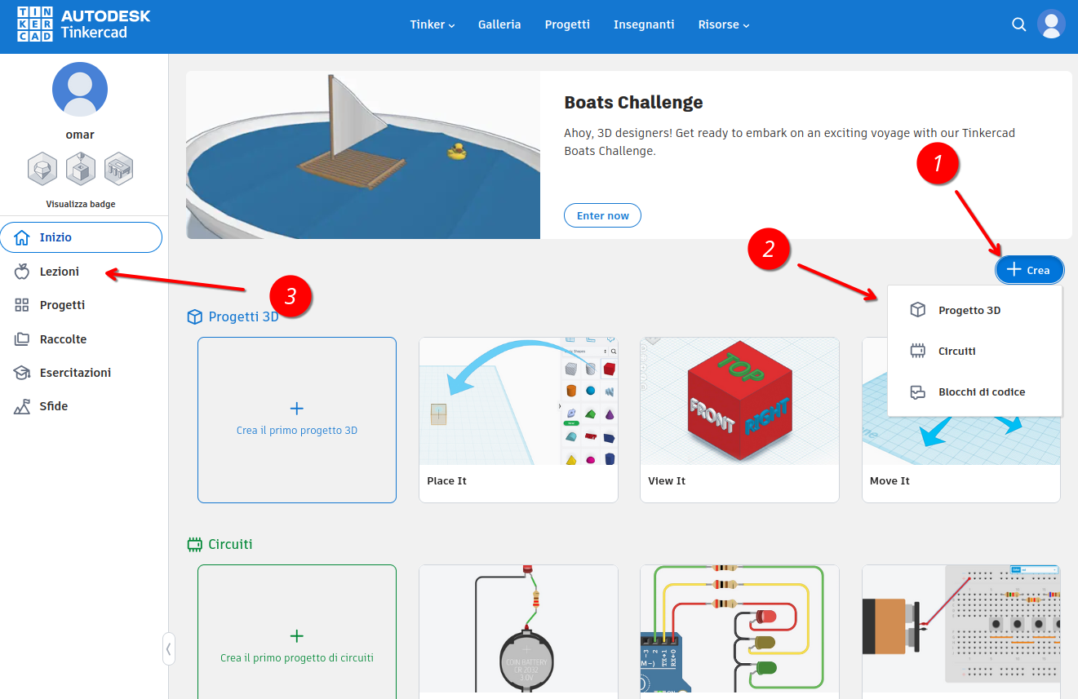The width and height of the screenshot is (1078, 699).
Task: Open the Arduino LED circuit thumbnail
Action: pos(739,630)
